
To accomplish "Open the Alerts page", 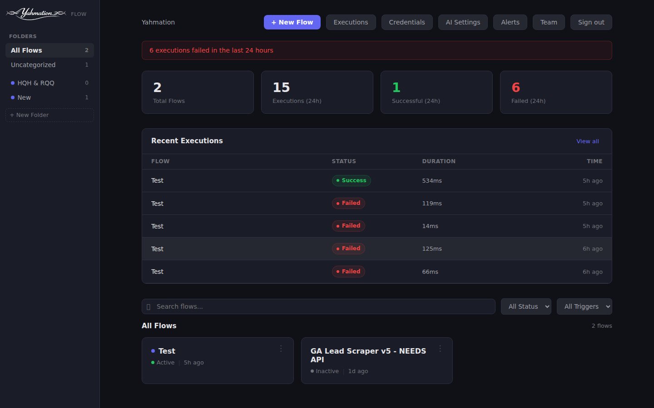I will [x=510, y=22].
